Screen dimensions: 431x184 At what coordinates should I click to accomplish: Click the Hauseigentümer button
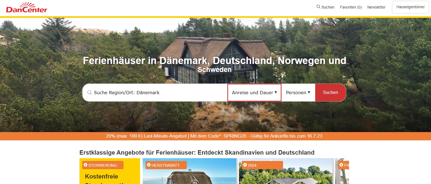pyautogui.click(x=410, y=7)
